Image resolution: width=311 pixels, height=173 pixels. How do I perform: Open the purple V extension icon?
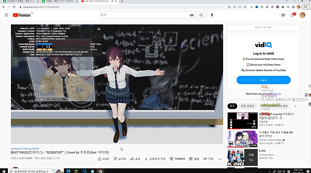pyautogui.click(x=267, y=7)
